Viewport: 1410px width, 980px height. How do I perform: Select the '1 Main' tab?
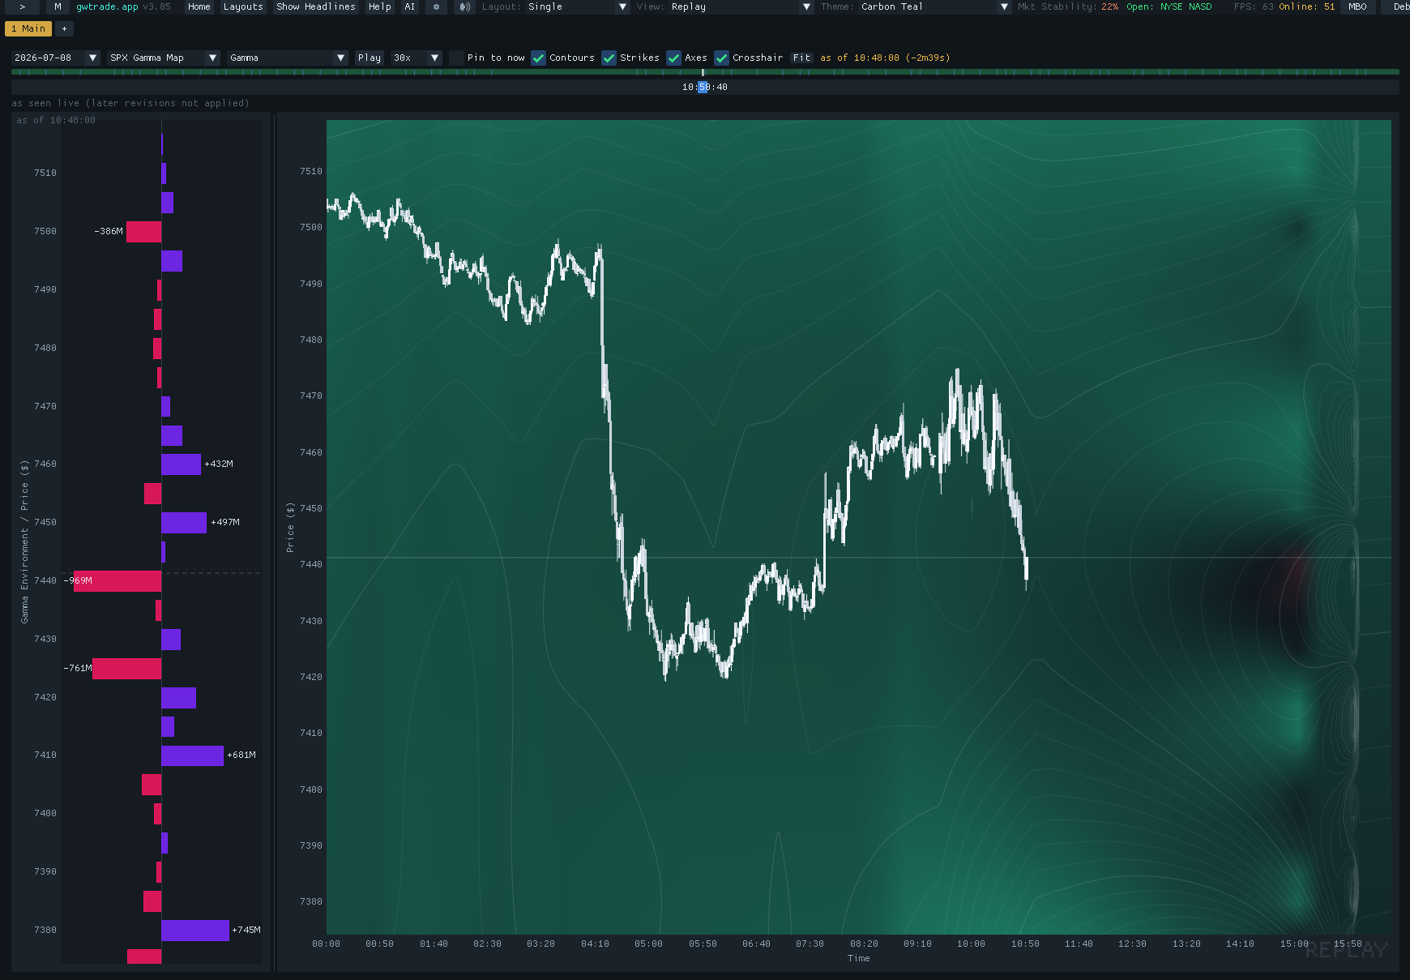point(28,28)
